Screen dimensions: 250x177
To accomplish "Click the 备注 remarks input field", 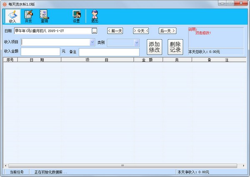I will [x=109, y=52].
